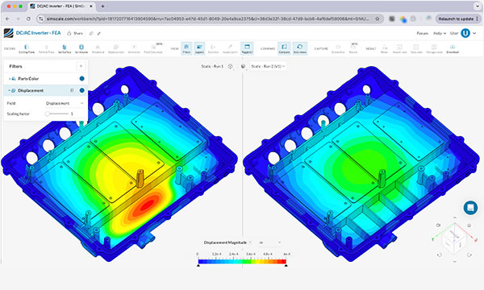Image resolution: width=484 pixels, height=290 pixels.
Task: Open the Forum link
Action: click(x=422, y=33)
